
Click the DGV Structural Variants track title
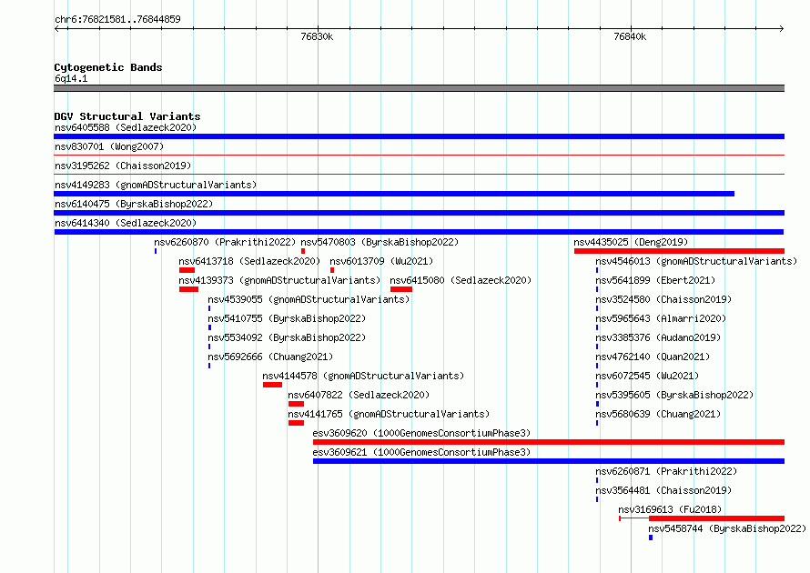127,116
